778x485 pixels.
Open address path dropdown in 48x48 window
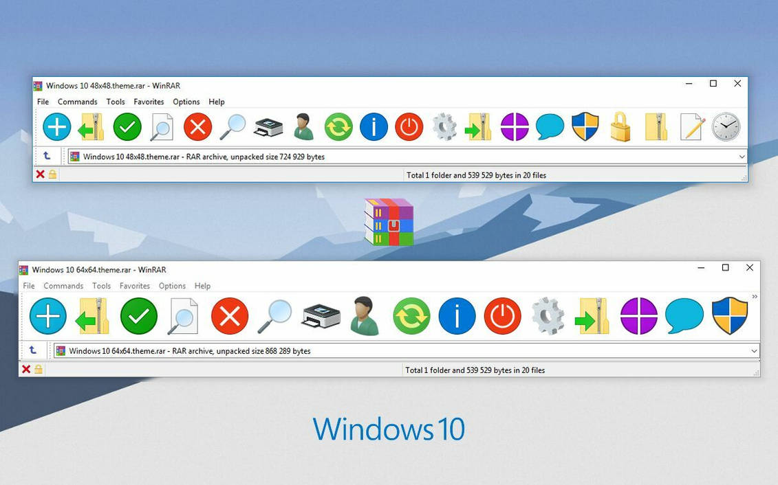coord(742,157)
